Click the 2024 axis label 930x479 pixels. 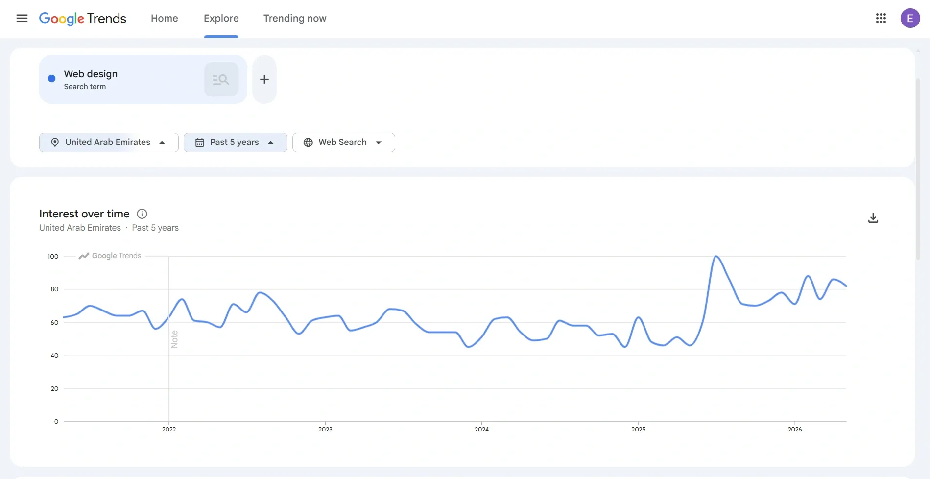[481, 430]
